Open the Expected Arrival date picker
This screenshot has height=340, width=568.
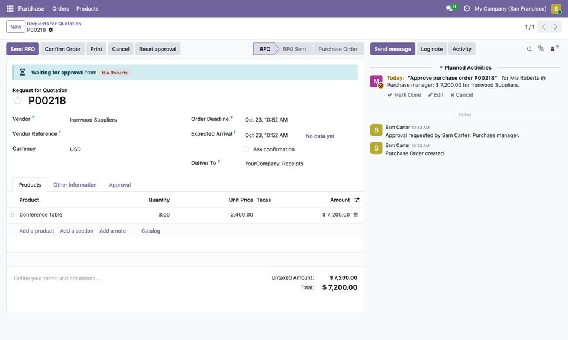tap(266, 135)
